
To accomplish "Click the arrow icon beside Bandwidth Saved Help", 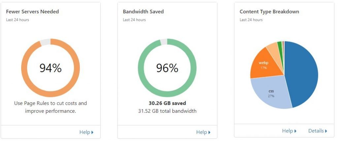I will (209, 132).
